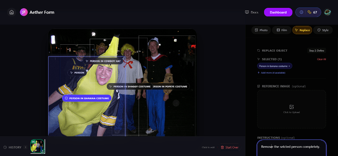Screen dimensions: 338x156
Task: Open the user profile avatar
Action: 327,12
